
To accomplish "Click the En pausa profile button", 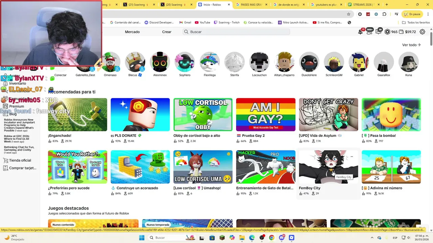I will (x=412, y=14).
